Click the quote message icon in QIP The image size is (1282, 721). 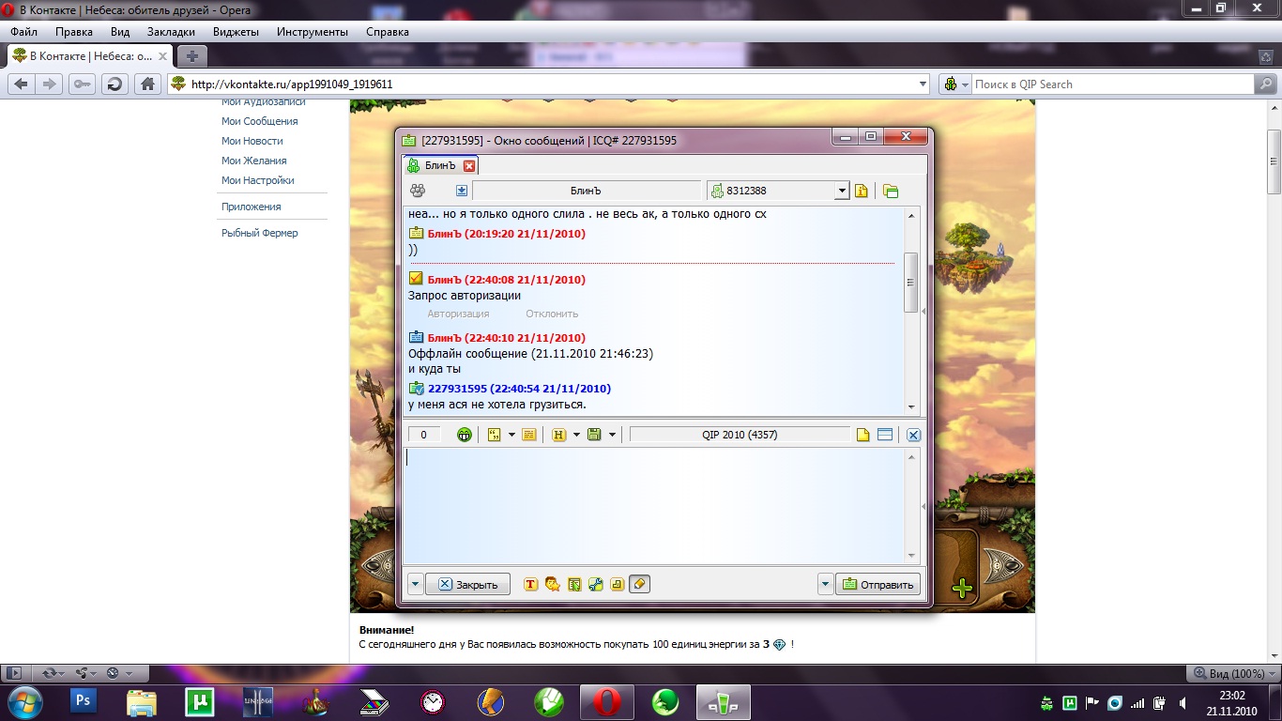[495, 435]
